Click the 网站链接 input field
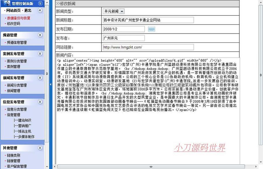The image size is (263, 169). click(x=148, y=47)
